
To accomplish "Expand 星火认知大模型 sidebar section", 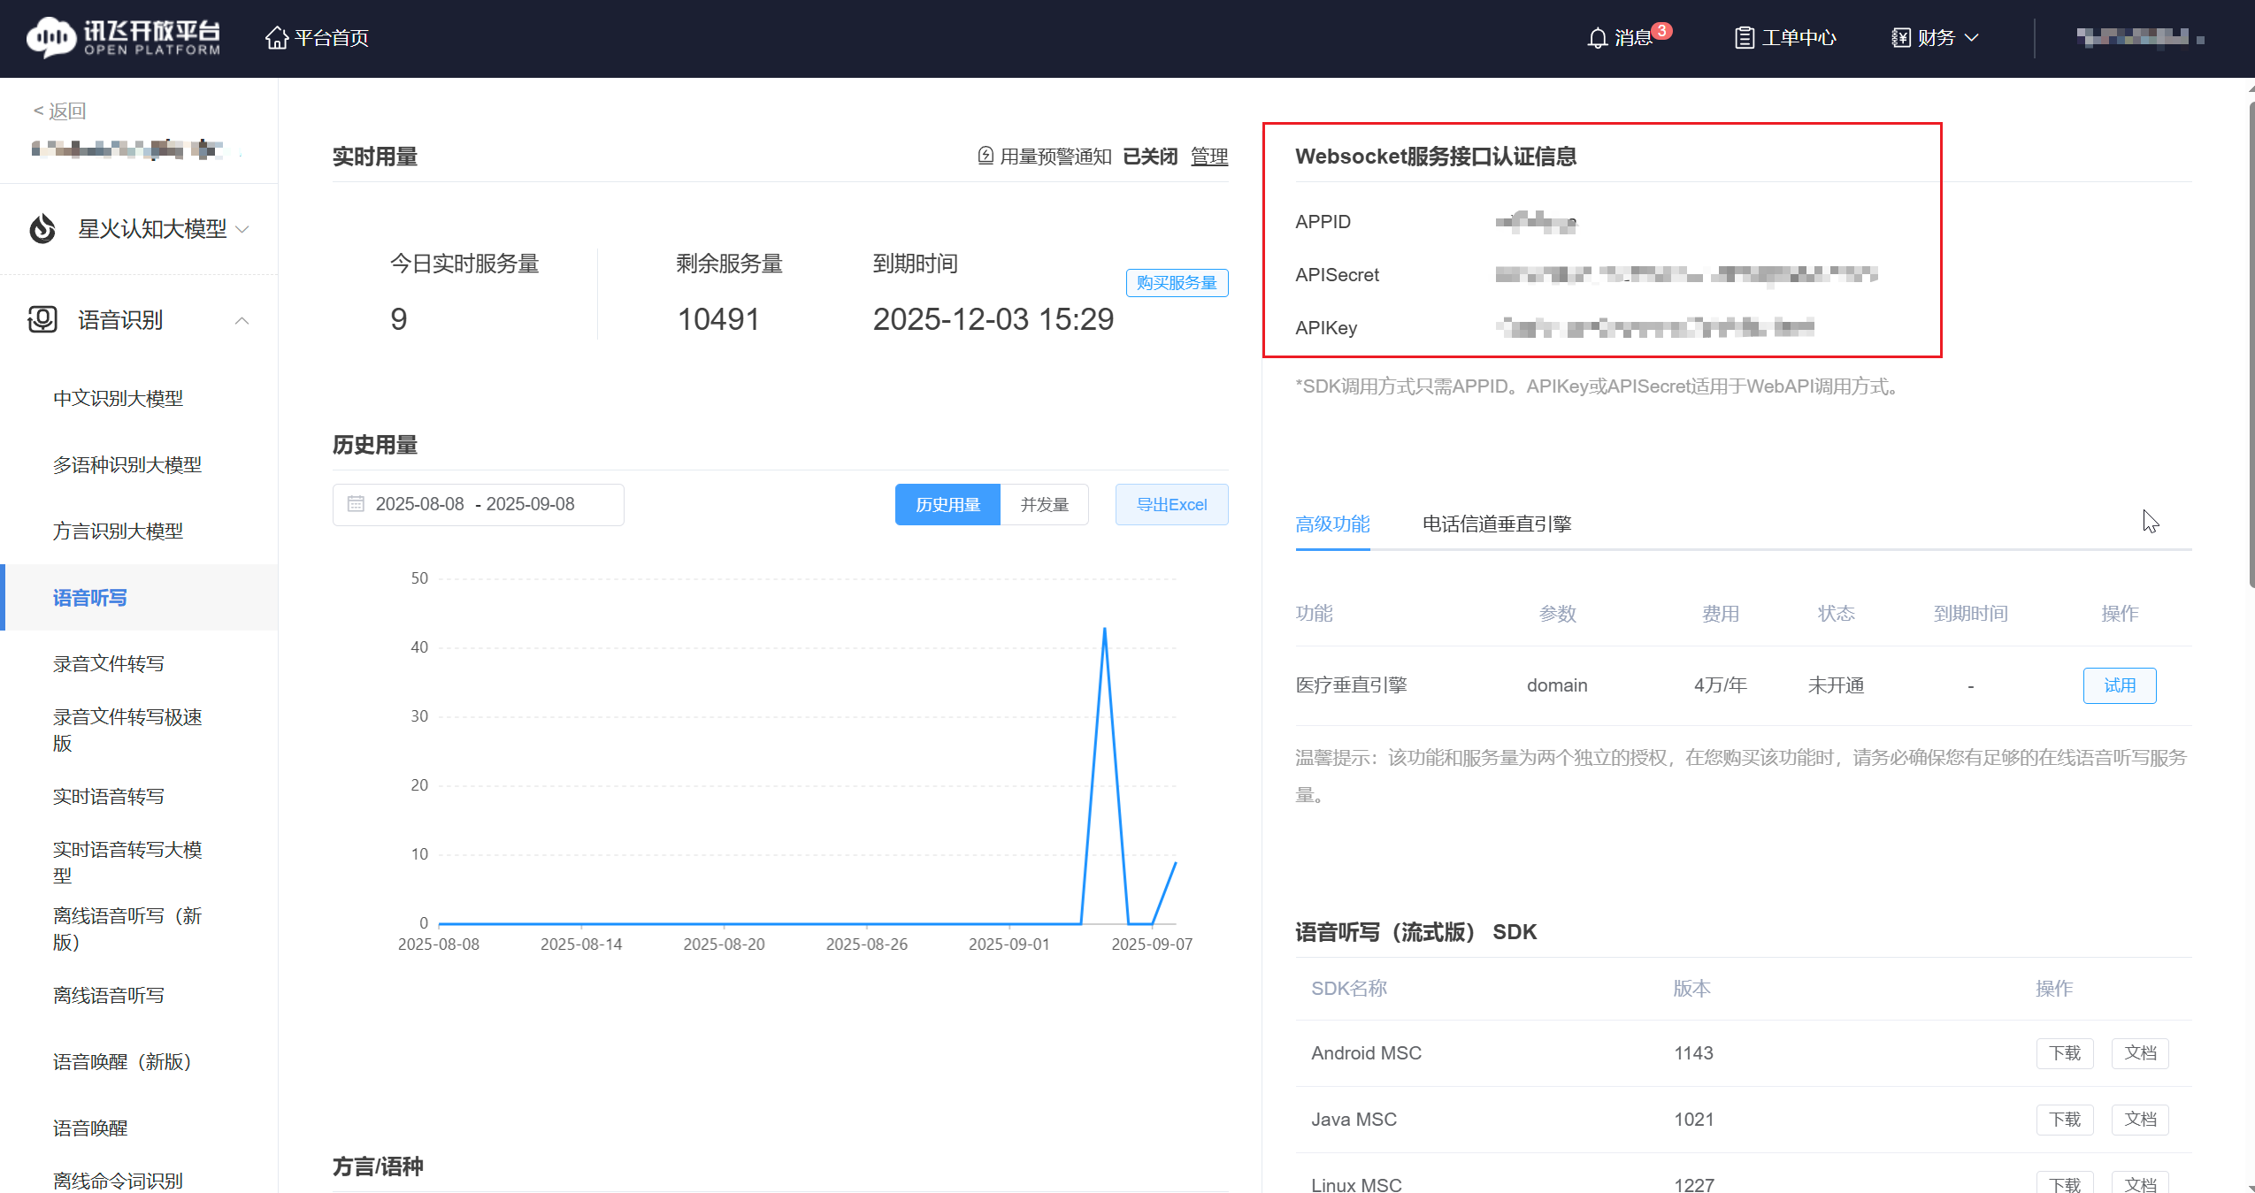I will [243, 229].
